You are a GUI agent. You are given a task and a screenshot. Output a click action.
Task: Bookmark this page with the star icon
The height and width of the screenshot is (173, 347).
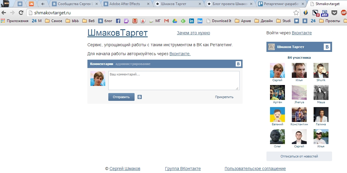pyautogui.click(x=296, y=13)
